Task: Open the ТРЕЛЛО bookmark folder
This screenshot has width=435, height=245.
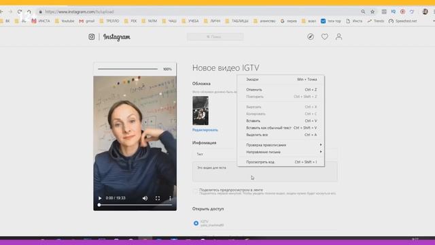Action: pos(109,21)
